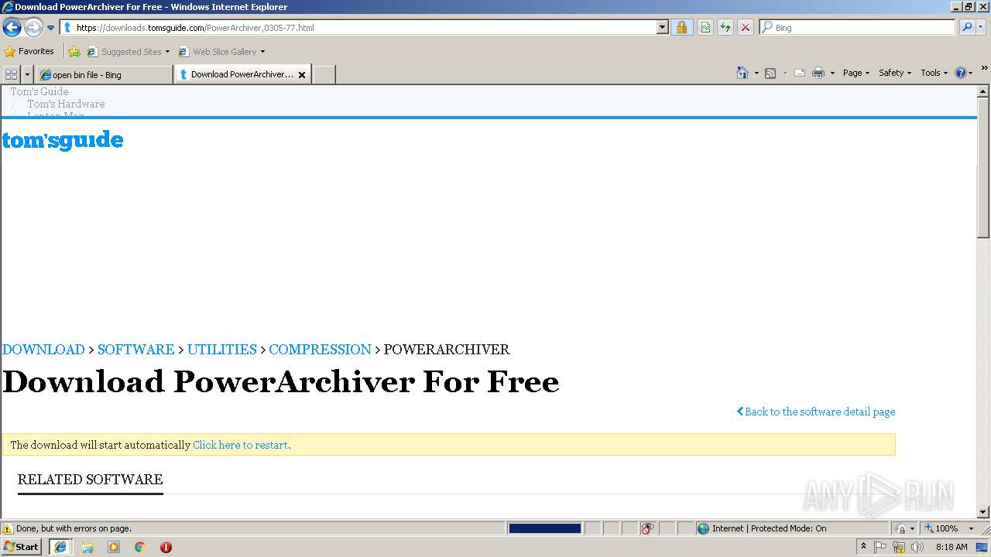991x557 pixels.
Task: Click 'Back to the software detail page'
Action: [816, 412]
